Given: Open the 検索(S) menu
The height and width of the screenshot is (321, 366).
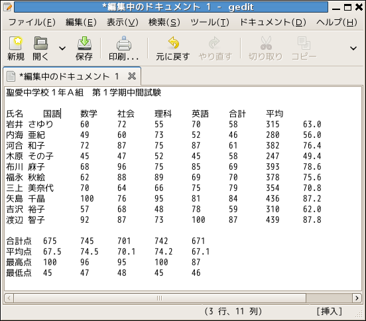Looking at the screenshot, I should 164,23.
